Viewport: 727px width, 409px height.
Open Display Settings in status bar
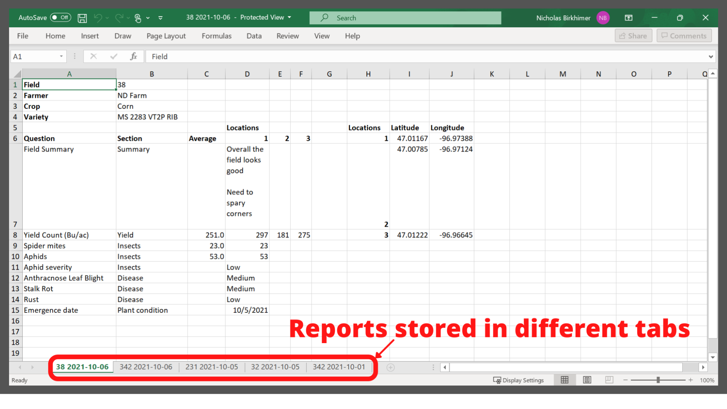[518, 380]
